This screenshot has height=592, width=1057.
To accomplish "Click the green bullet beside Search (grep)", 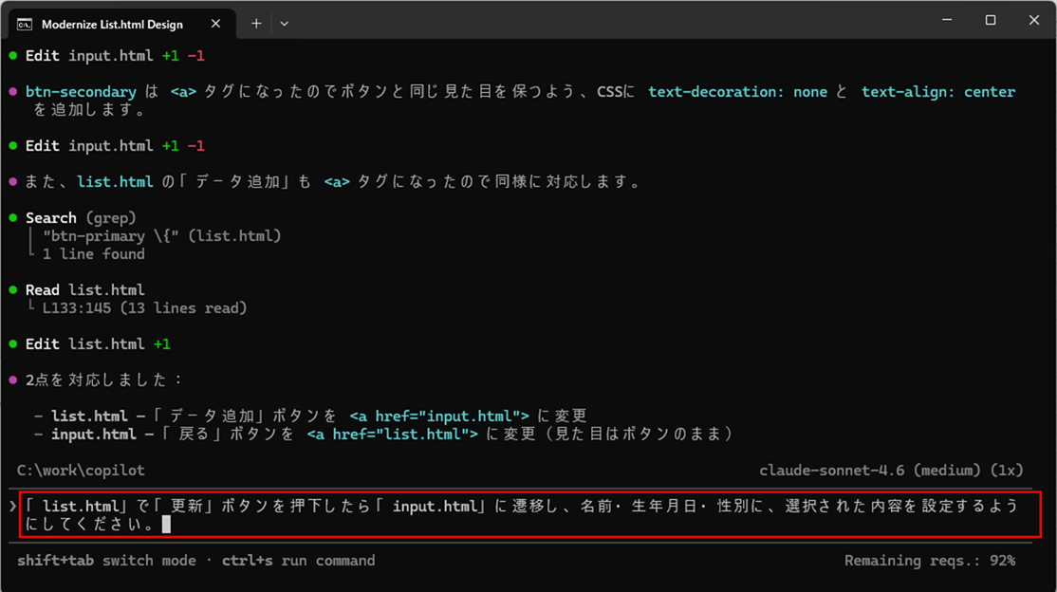I will click(13, 218).
